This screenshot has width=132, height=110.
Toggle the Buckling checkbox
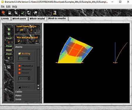[20, 54]
